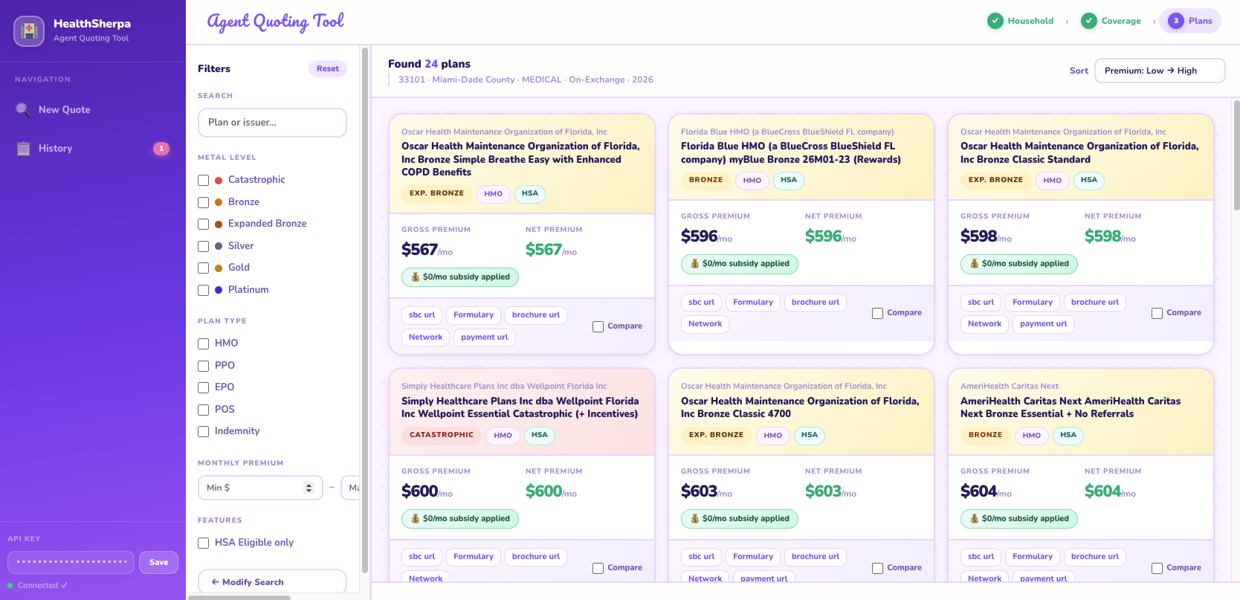Open Formulary for Florida Blue myBlue Bronze plan

(753, 303)
